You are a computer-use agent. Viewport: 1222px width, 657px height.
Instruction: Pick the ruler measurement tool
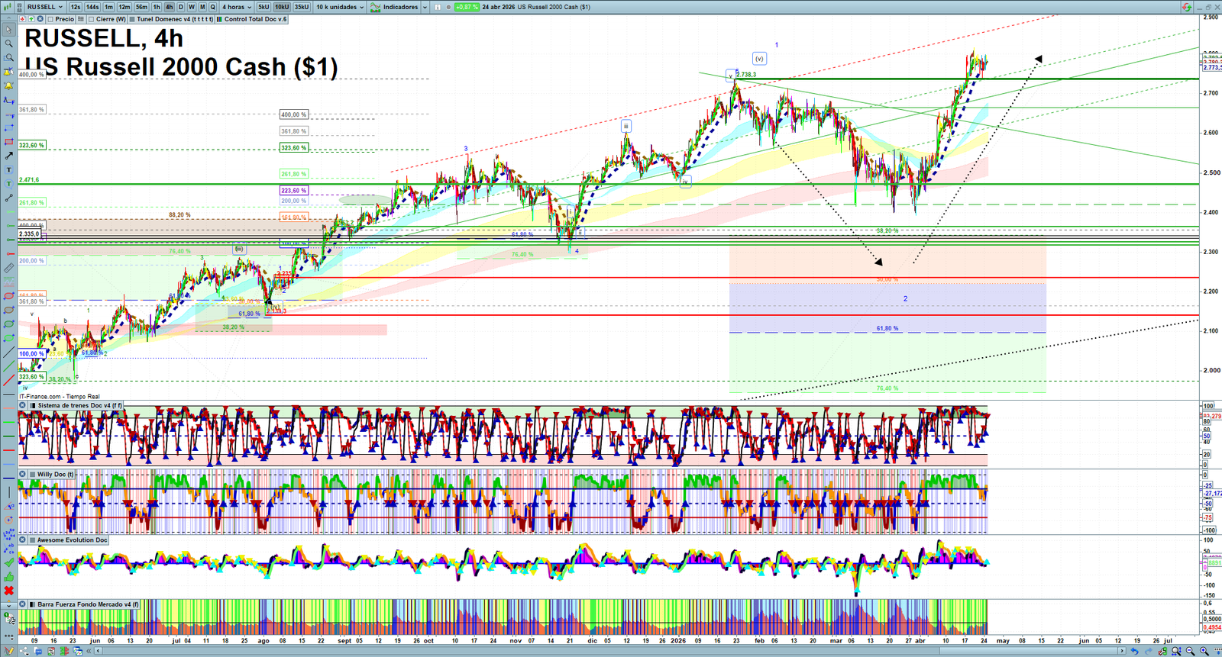(x=8, y=269)
